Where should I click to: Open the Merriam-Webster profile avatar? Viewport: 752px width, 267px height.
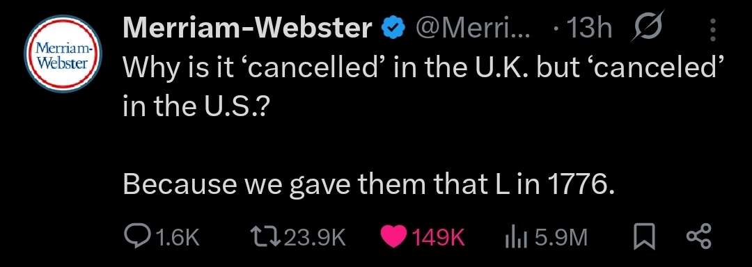[63, 54]
